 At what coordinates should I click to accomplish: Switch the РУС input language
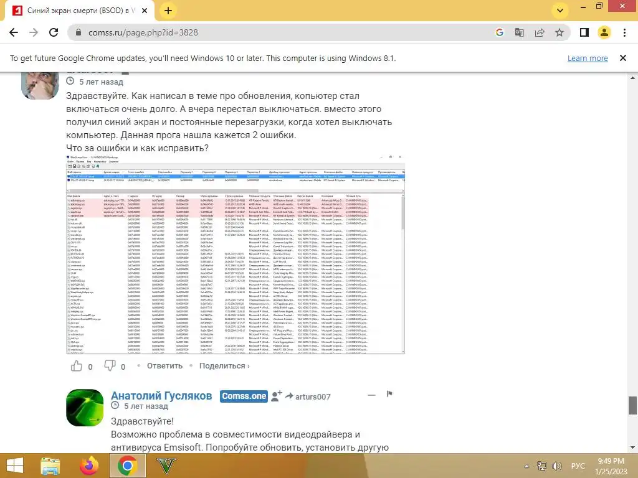[x=578, y=466]
